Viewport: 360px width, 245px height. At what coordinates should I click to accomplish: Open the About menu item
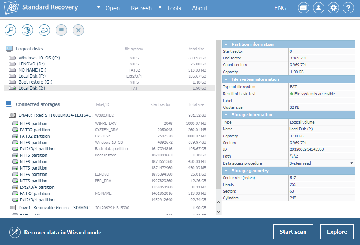(200, 8)
